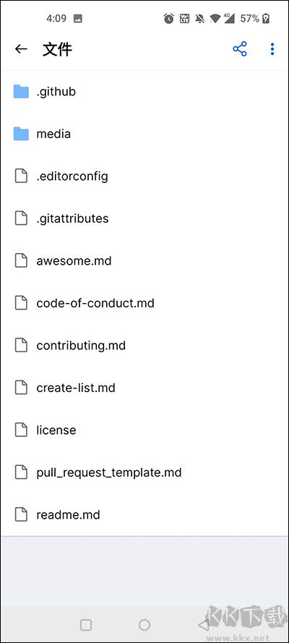Viewport: 289px width, 643px height.
Task: Tap the .github folder icon
Action: coord(21,91)
